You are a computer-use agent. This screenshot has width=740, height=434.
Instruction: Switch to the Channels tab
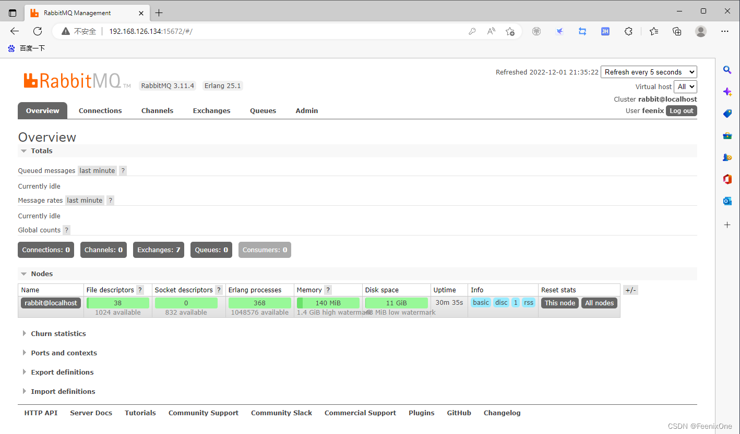point(157,110)
